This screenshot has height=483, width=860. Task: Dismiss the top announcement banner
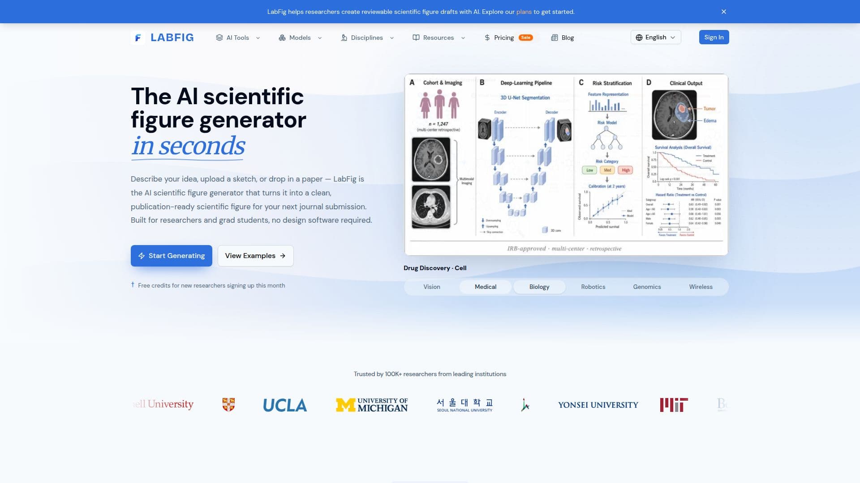pyautogui.click(x=724, y=12)
